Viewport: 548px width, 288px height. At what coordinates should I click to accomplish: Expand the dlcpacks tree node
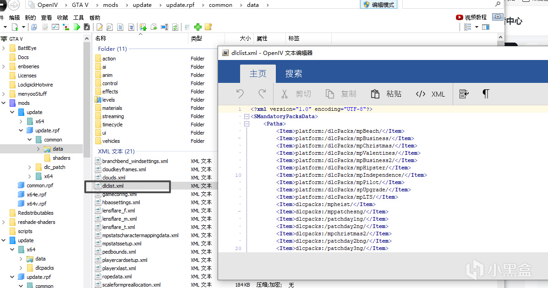(x=21, y=268)
